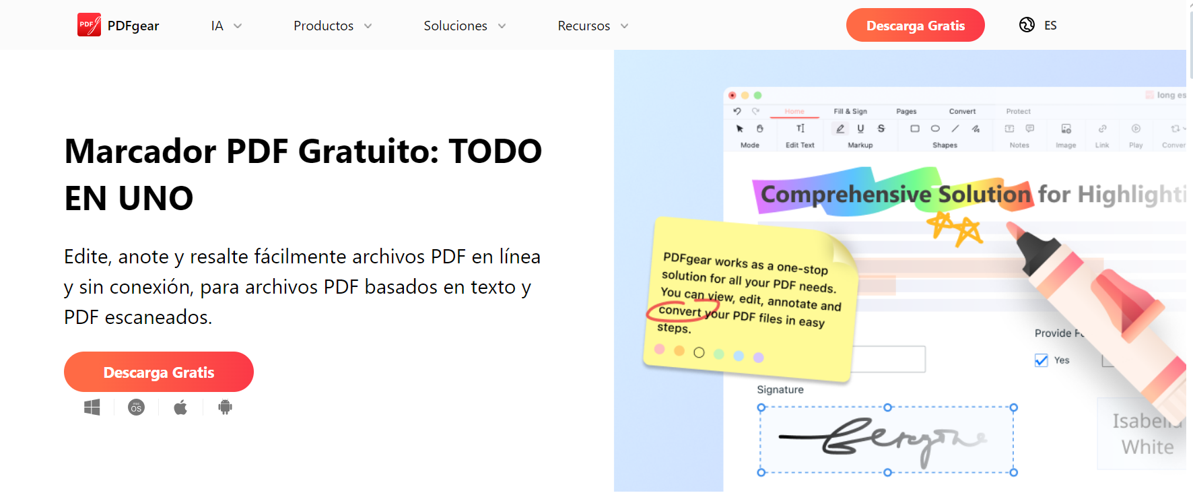Screen dimensions: 1193x493
Task: Click the Apple iOS platform icon
Action: pos(180,407)
